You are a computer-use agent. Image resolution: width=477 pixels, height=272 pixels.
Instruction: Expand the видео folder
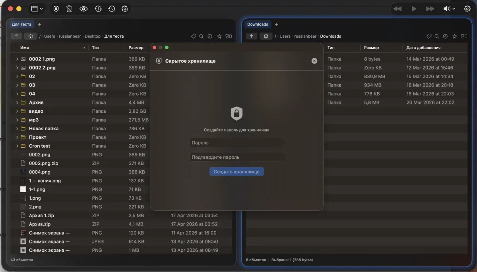pyautogui.click(x=17, y=111)
